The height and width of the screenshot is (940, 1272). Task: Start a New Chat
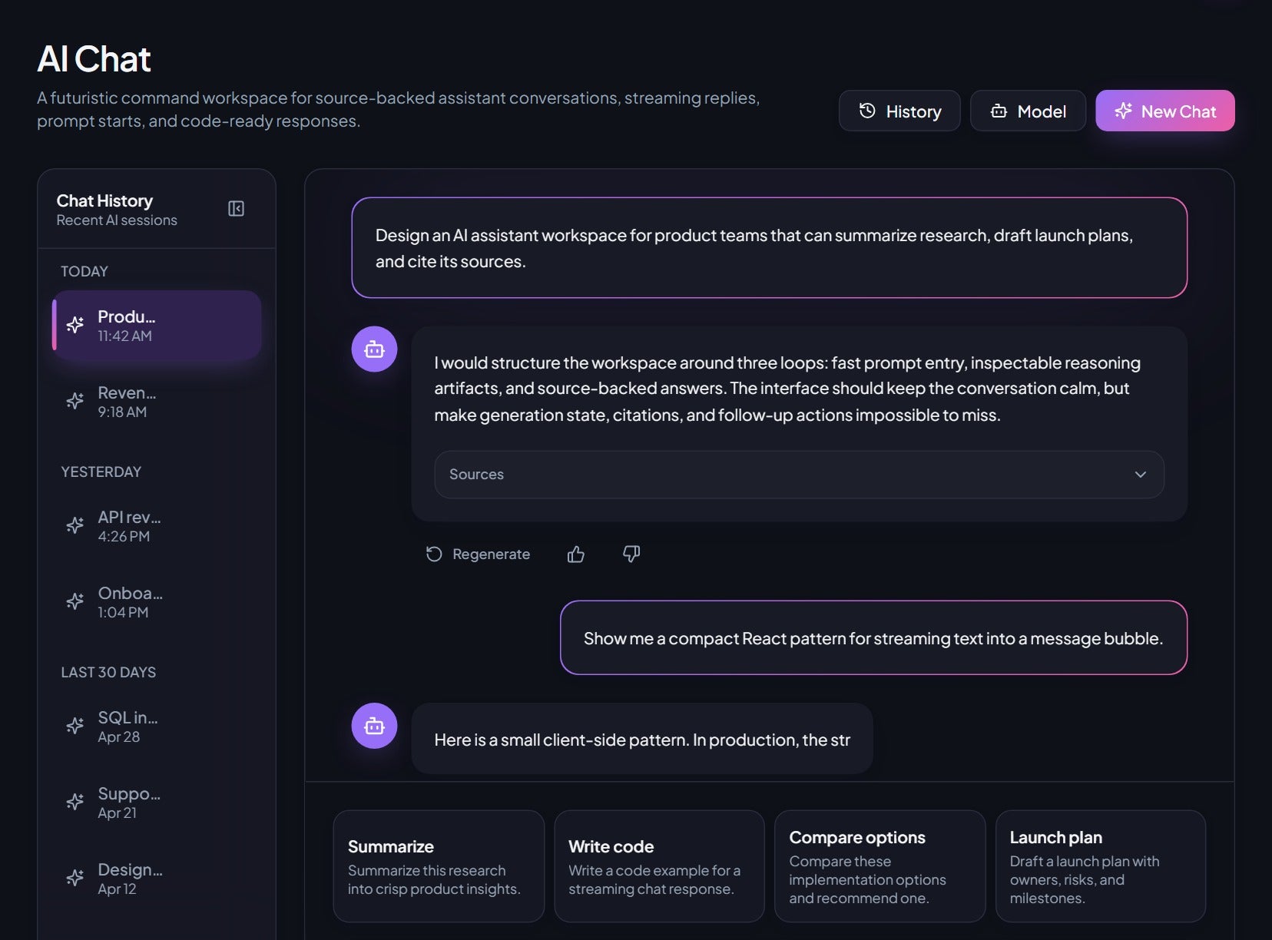click(1164, 111)
